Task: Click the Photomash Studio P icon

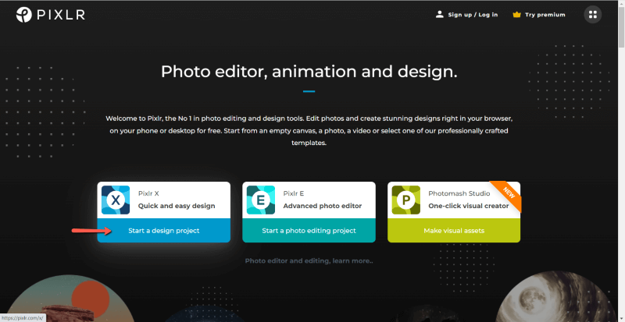Action: click(x=405, y=200)
